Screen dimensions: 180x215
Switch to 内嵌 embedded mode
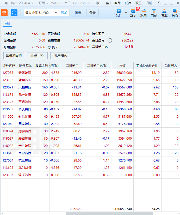pyautogui.click(x=154, y=13)
